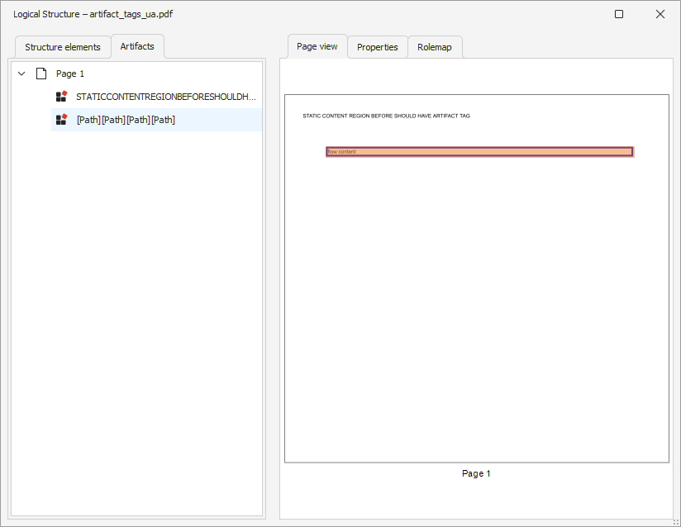Select the [Path][Path][Path][Path] artifact entry
This screenshot has height=527, width=681.
(x=126, y=120)
